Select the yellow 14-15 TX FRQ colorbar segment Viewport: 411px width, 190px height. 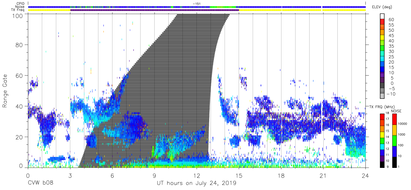click(x=382, y=134)
